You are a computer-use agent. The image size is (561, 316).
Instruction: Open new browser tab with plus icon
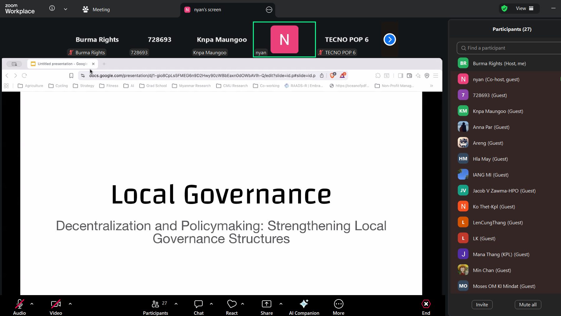tap(104, 64)
